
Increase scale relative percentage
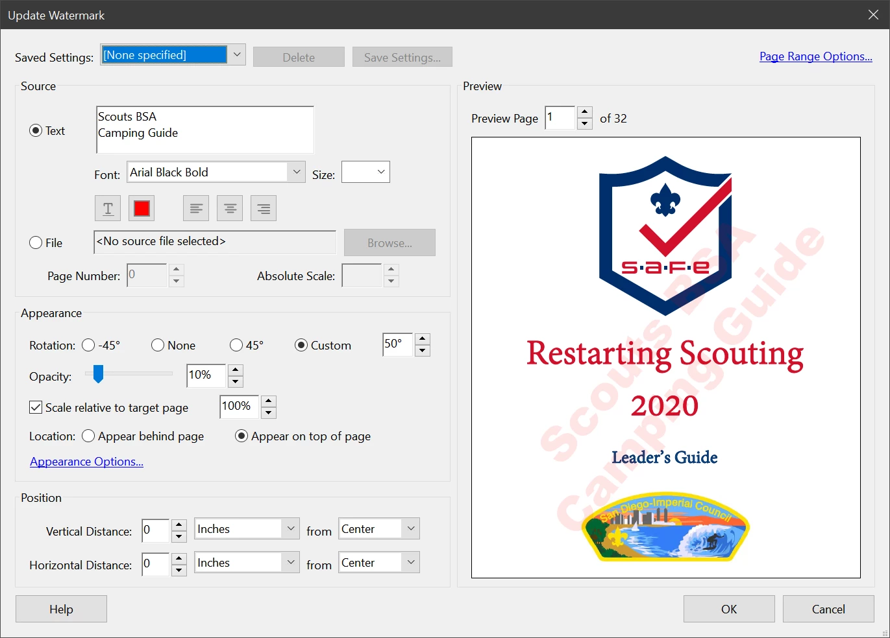tap(269, 401)
